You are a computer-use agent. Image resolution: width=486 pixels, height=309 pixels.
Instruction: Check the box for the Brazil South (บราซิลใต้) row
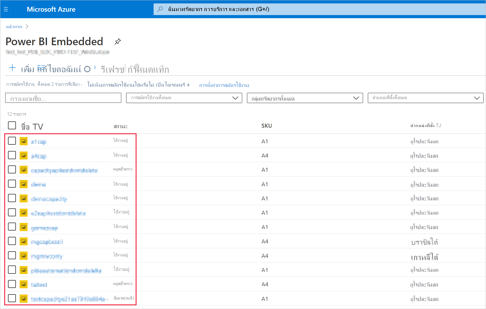12,241
